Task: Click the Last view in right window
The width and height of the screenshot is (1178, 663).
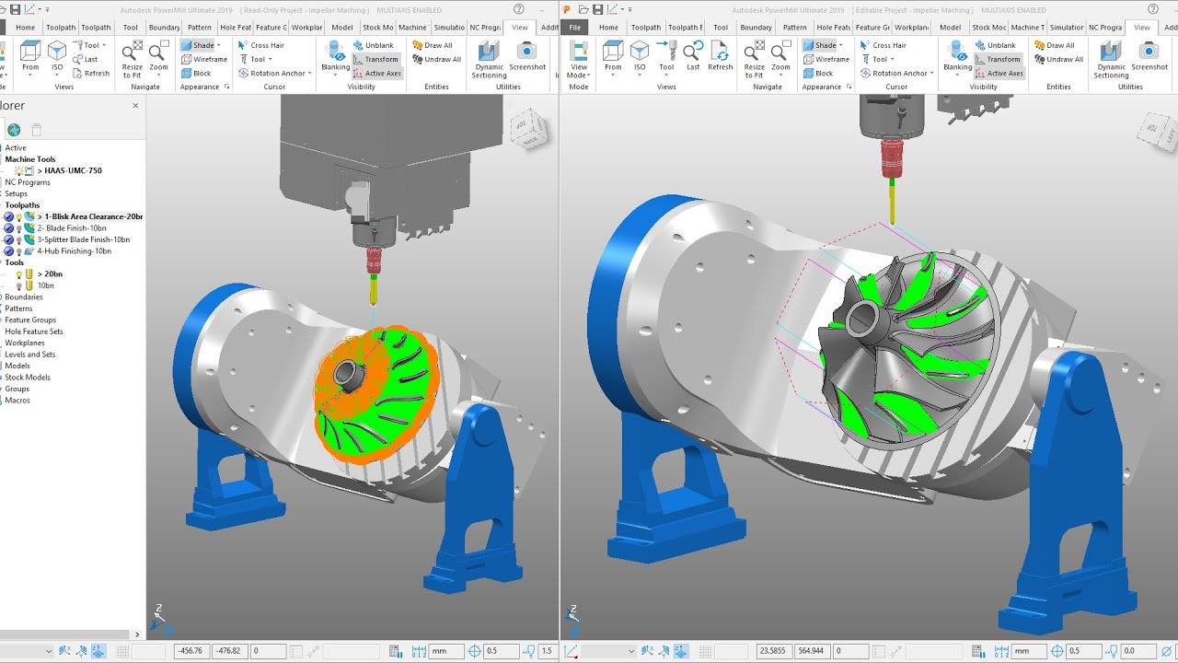Action: click(x=693, y=56)
